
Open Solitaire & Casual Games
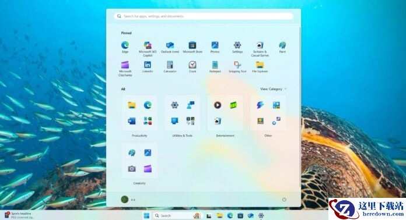(x=260, y=49)
